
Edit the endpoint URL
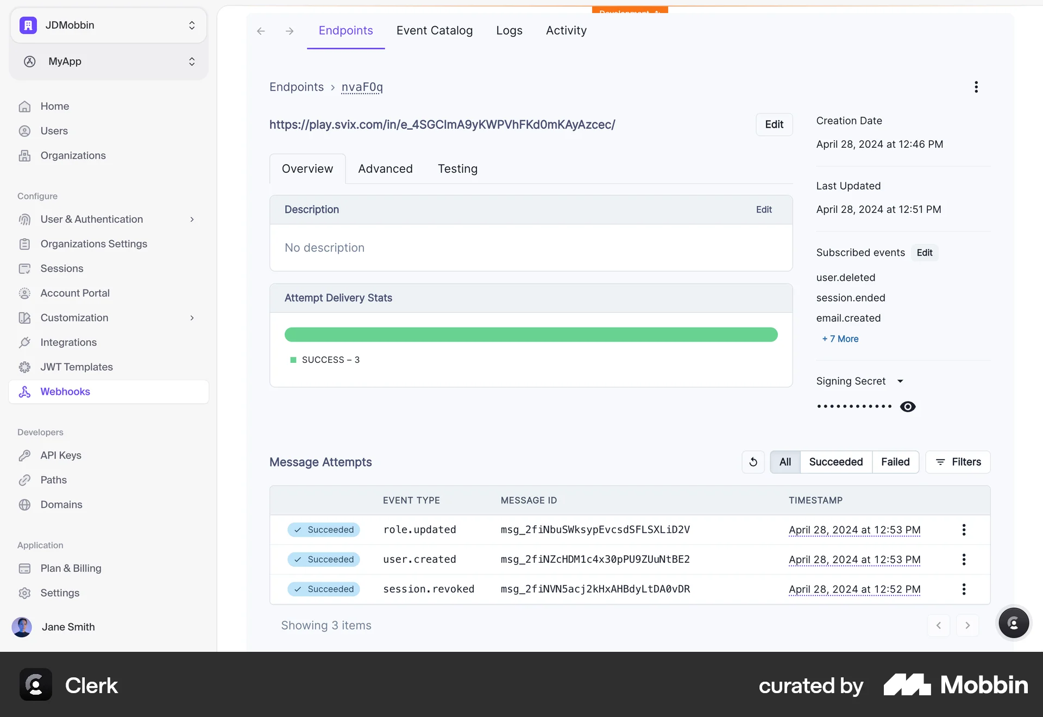[x=774, y=124]
